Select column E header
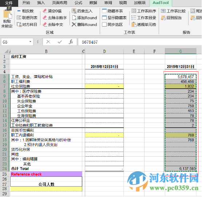This screenshot has height=197, width=202. [x=134, y=51]
